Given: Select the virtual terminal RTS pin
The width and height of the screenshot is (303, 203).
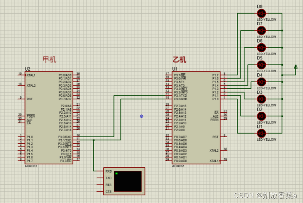Looking at the screenshot, I should click(109, 185).
